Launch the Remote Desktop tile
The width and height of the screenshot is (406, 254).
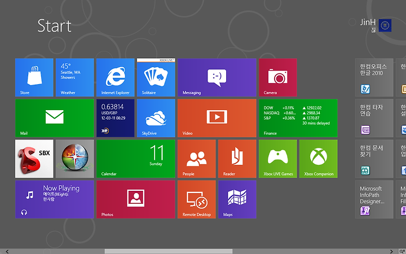197,200
